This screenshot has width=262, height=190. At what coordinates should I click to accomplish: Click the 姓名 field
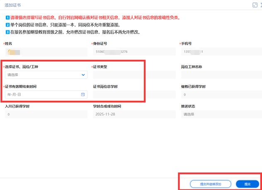coord(46,52)
